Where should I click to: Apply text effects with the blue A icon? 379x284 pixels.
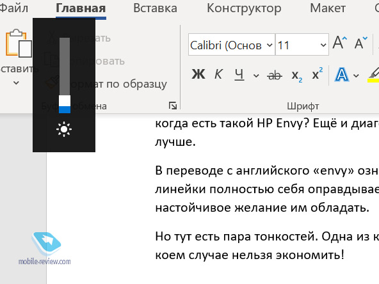341,74
